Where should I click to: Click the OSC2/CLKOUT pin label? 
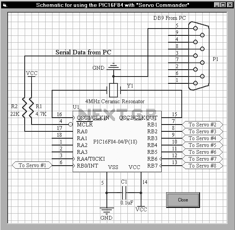click(138, 118)
